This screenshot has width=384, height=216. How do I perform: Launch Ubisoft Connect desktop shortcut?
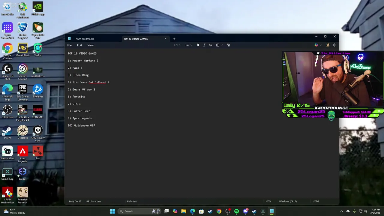(22, 72)
